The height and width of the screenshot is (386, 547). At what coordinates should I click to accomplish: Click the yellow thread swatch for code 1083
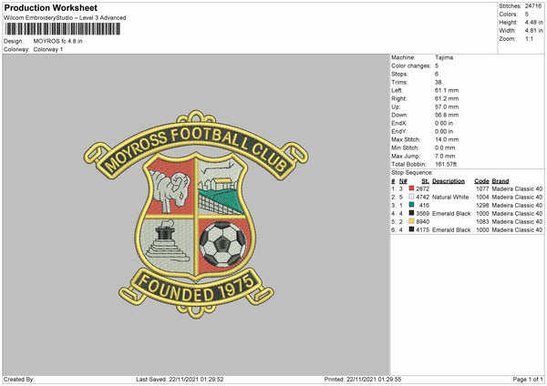[412, 221]
